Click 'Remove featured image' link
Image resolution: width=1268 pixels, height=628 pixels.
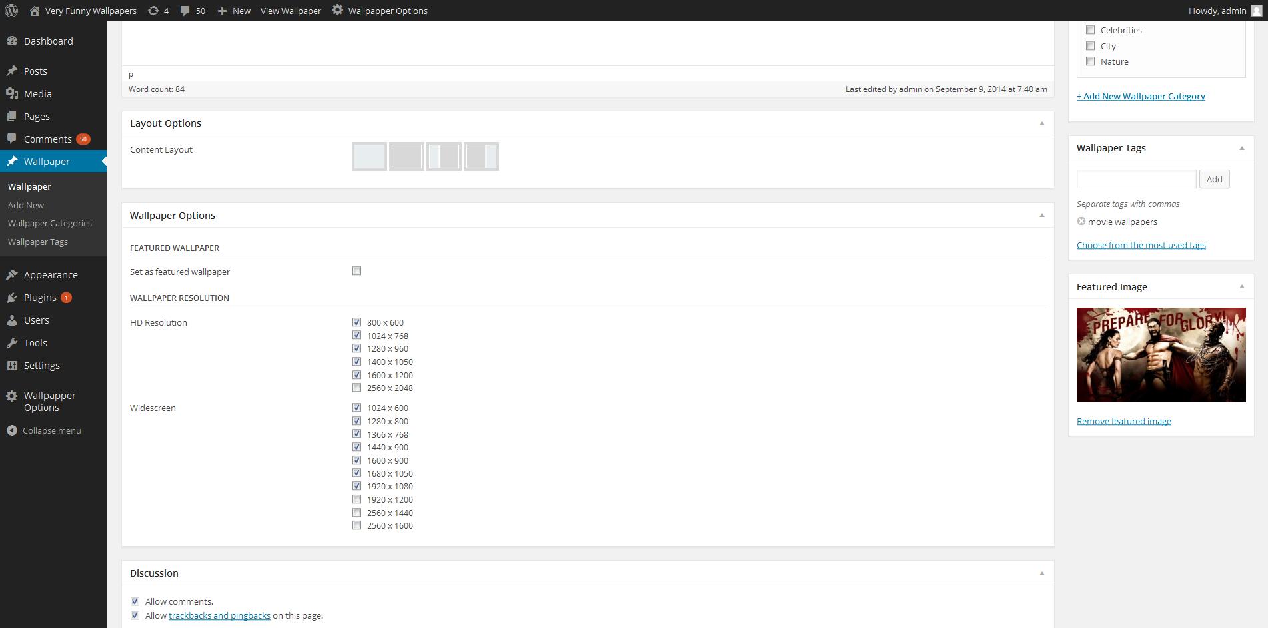[1123, 421]
